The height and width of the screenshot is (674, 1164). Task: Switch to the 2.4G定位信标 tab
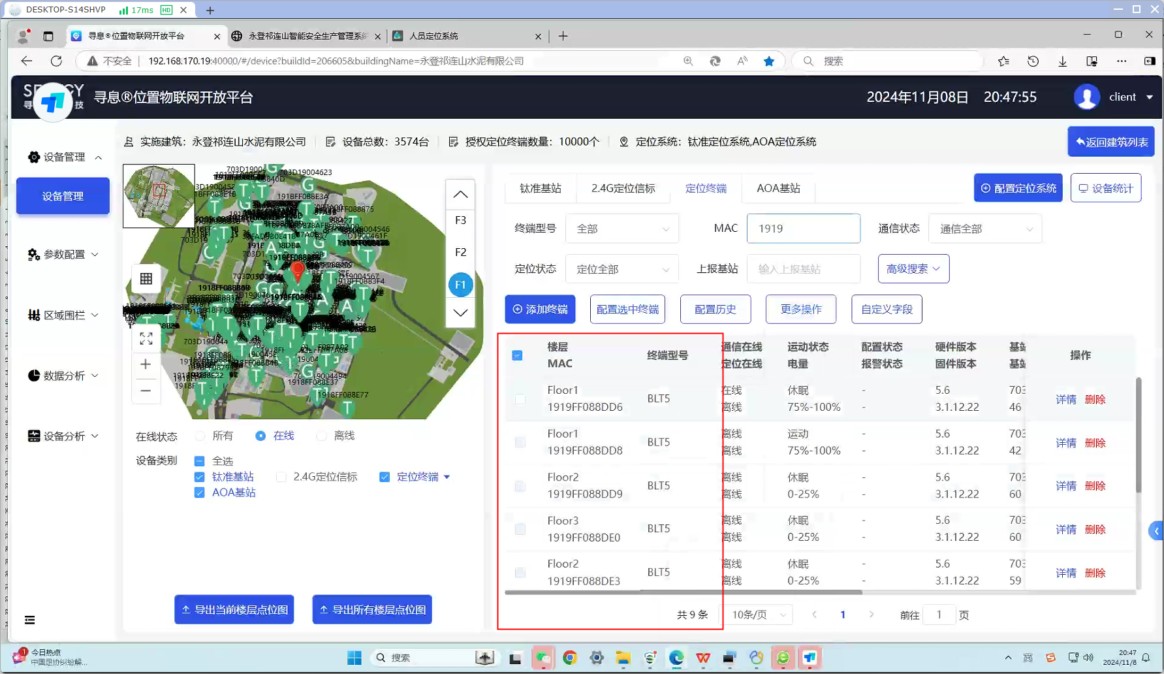(623, 188)
